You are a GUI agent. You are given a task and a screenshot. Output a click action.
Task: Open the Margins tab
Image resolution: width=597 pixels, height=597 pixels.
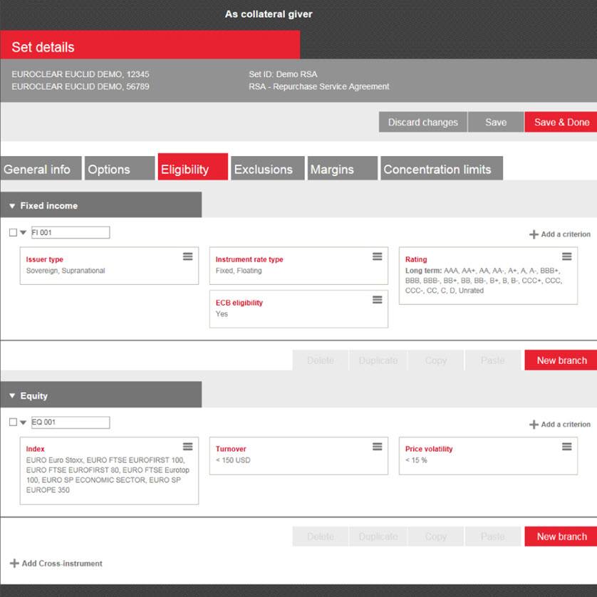click(x=342, y=168)
